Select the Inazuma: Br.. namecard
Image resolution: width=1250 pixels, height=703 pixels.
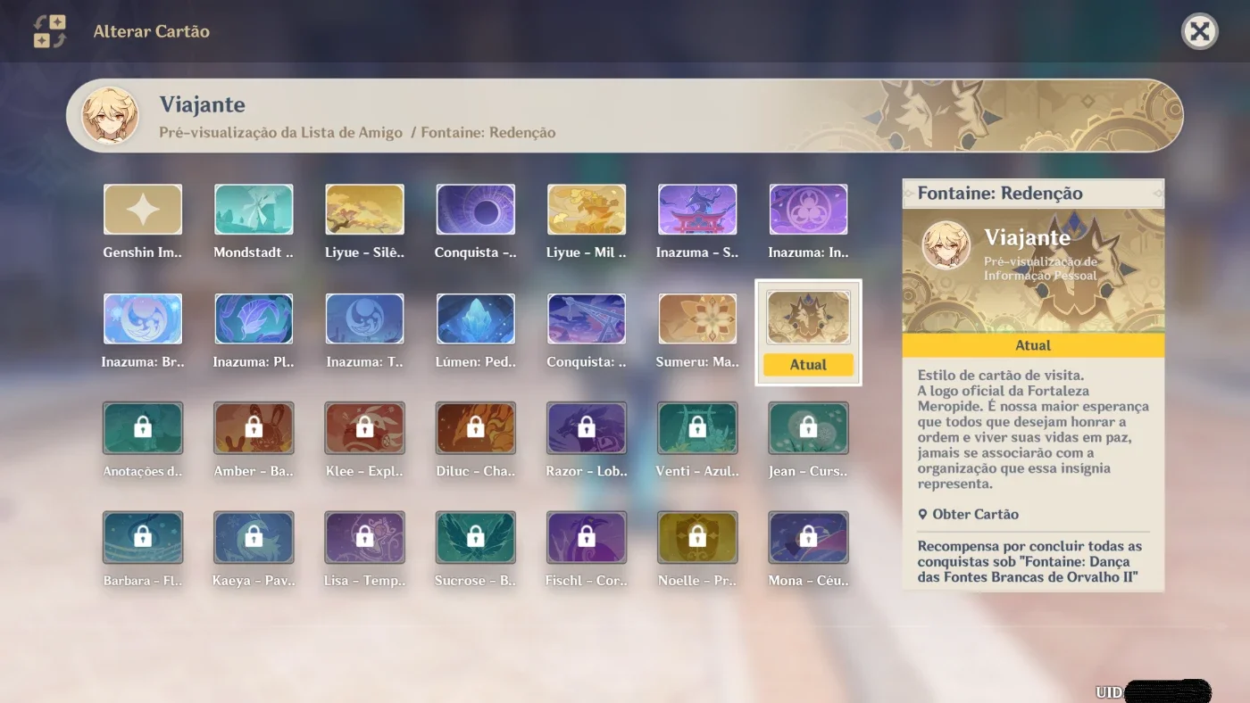click(x=143, y=319)
